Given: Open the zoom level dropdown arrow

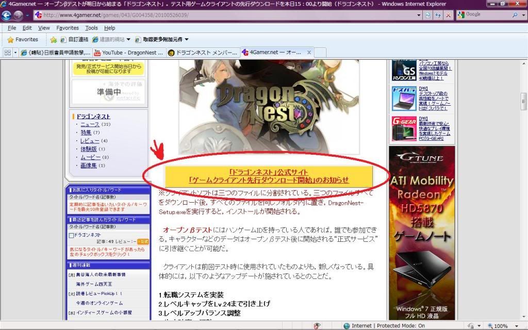Looking at the screenshot, I should (517, 326).
